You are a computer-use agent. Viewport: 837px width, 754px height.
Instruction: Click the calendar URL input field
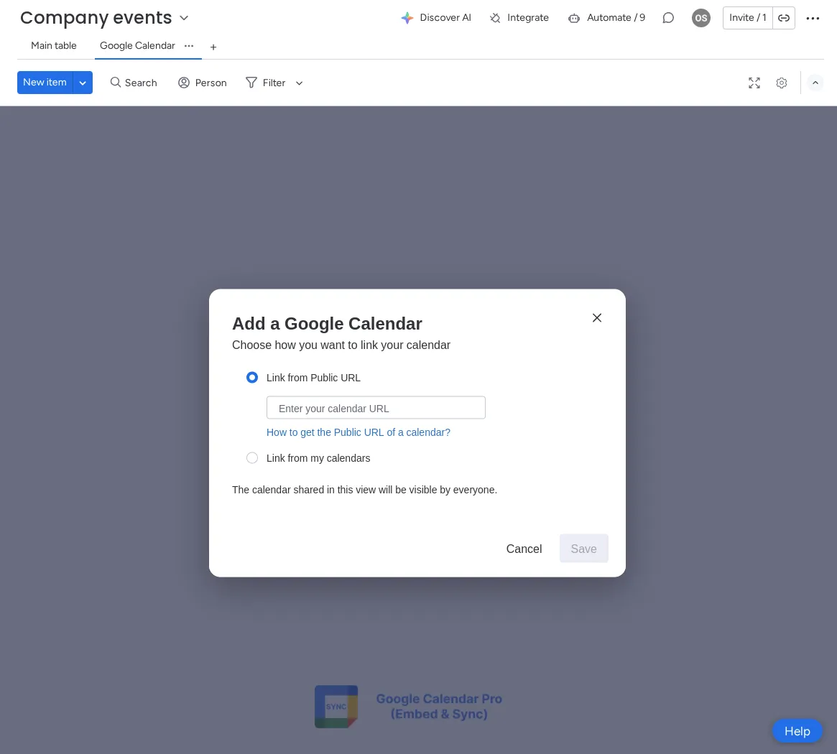376,408
